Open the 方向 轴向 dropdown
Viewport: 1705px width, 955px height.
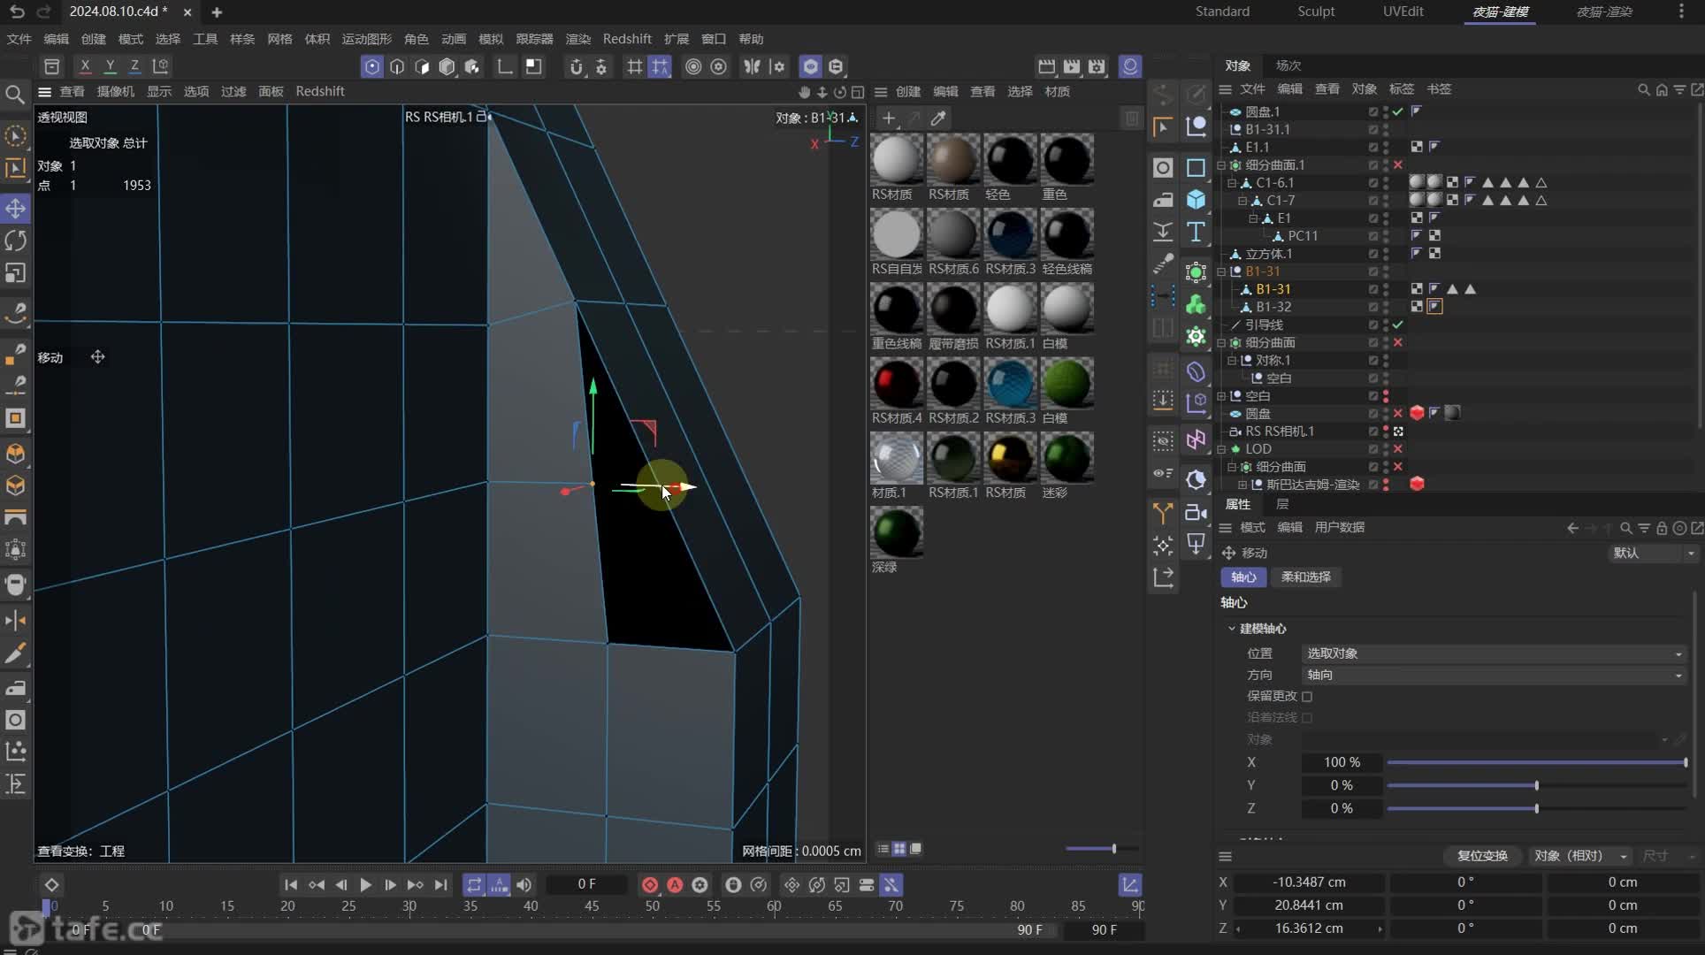(x=1494, y=675)
